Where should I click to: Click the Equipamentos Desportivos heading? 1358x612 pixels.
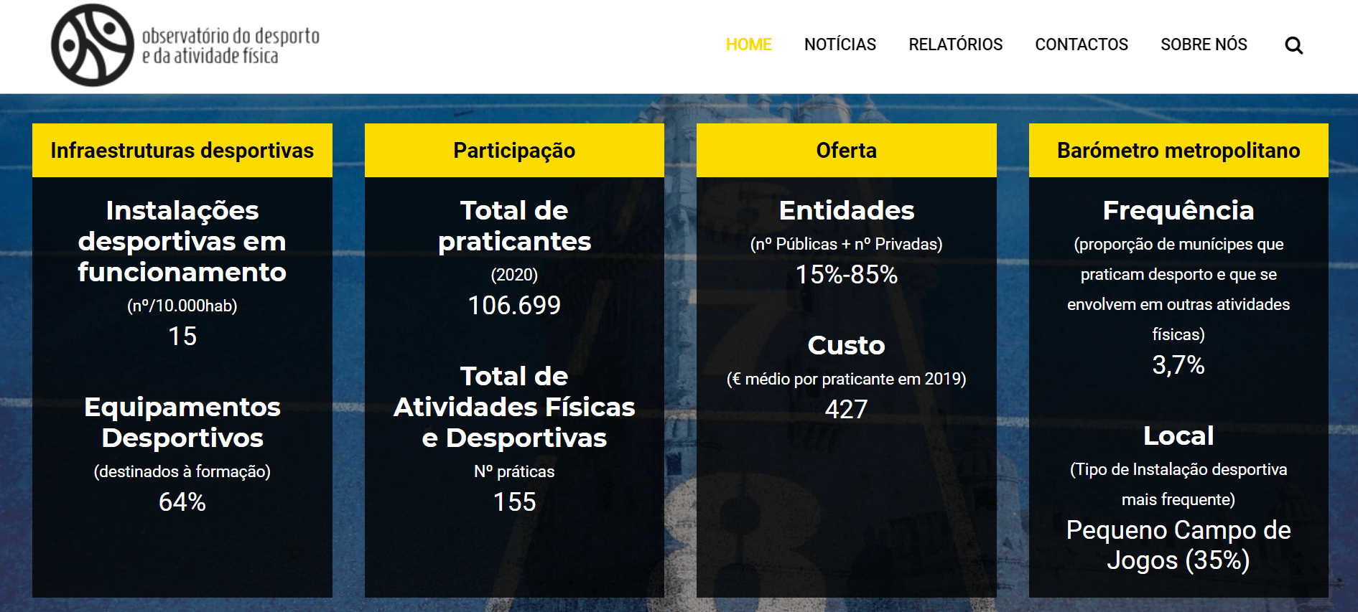(x=182, y=423)
